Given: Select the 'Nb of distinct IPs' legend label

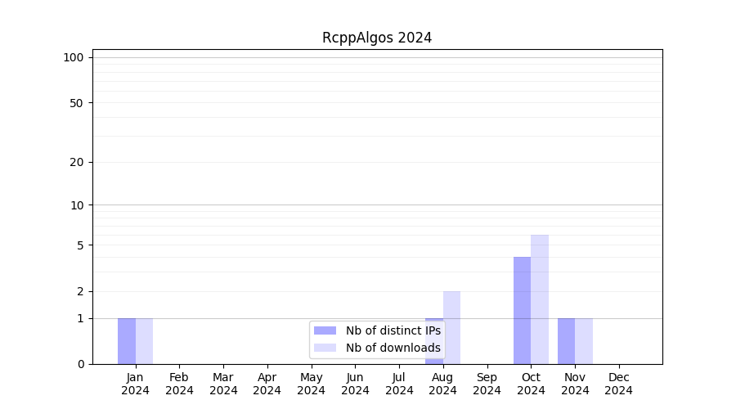Looking at the screenshot, I should point(393,330).
